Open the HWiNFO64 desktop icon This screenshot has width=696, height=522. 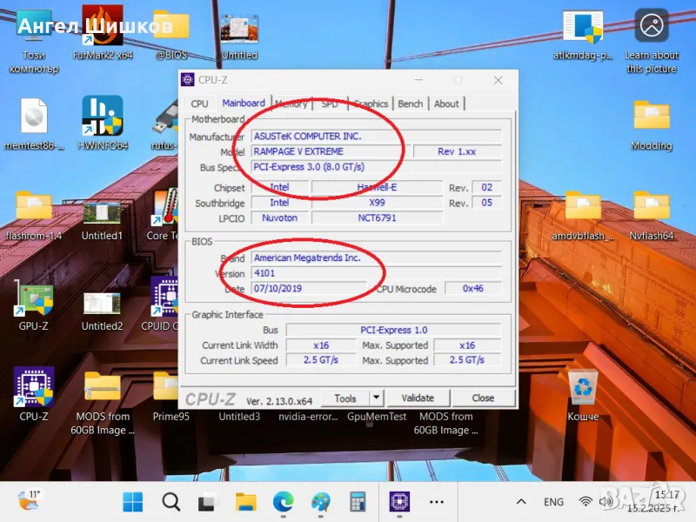click(x=102, y=117)
